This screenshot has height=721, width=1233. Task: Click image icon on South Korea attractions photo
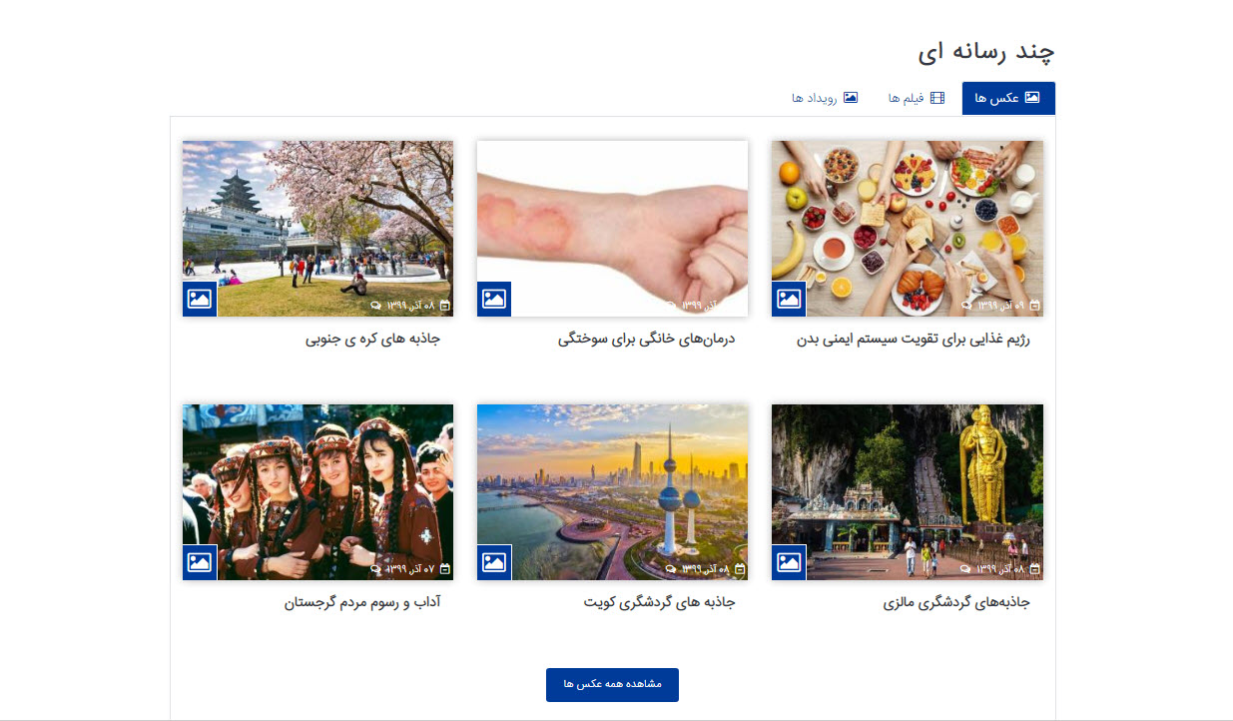click(200, 299)
